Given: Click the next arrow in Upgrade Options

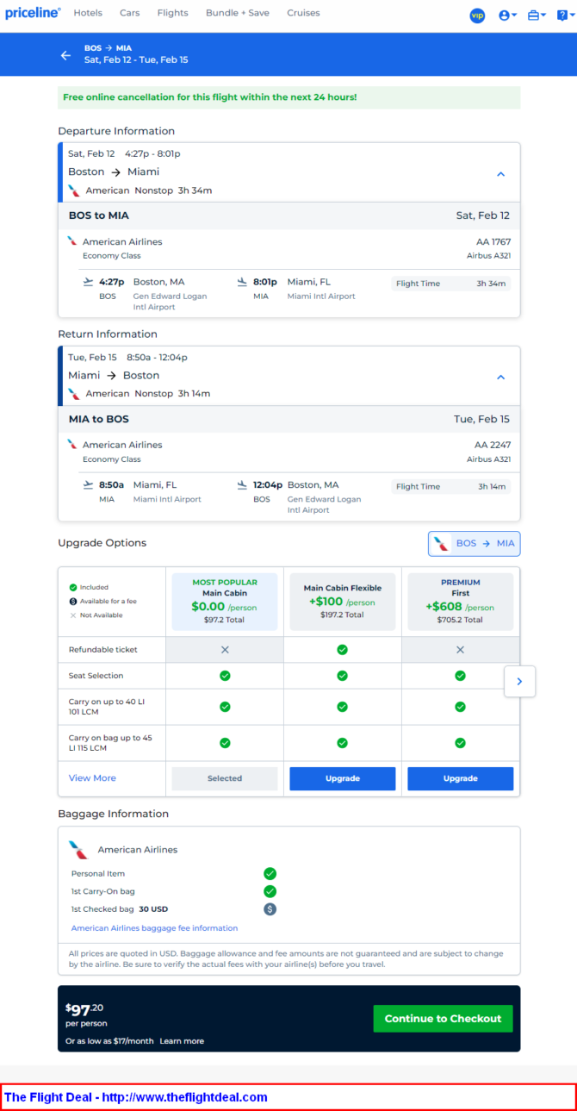Looking at the screenshot, I should (519, 681).
